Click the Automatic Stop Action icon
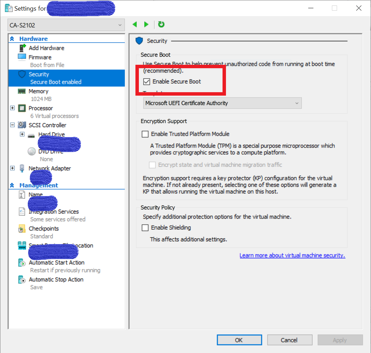This screenshot has width=371, height=353. tap(22, 280)
